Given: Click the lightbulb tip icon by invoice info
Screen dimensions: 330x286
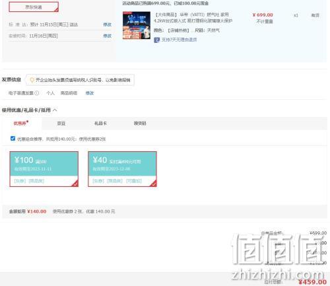Looking at the screenshot, I should click(x=32, y=80).
